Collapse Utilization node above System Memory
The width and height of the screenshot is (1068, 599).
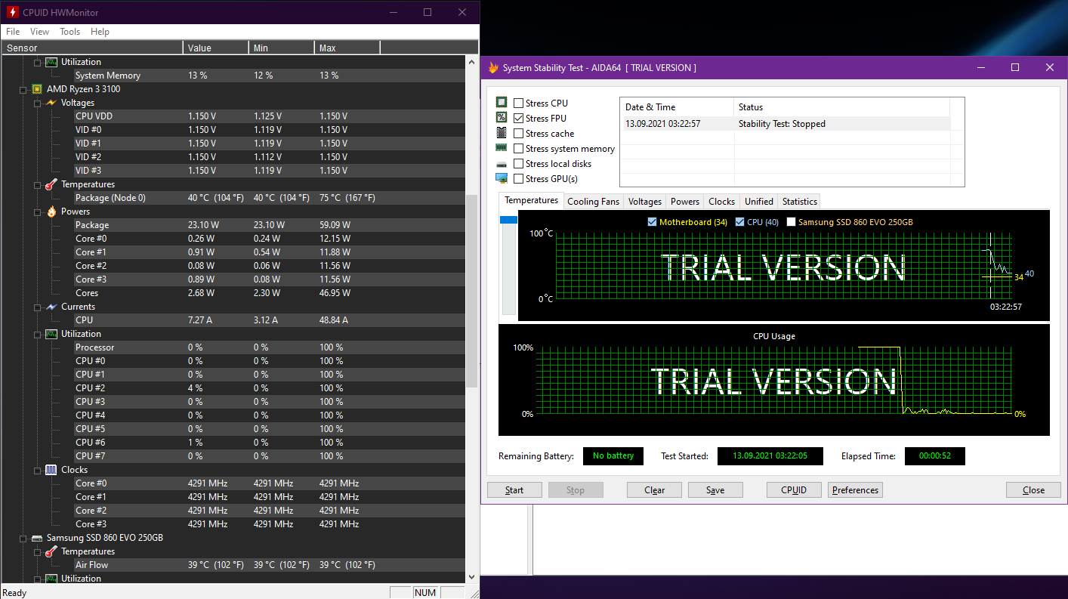37,62
